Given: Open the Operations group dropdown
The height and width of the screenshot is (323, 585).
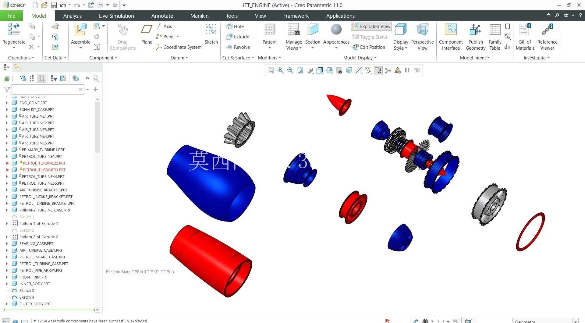Looking at the screenshot, I should coord(21,58).
